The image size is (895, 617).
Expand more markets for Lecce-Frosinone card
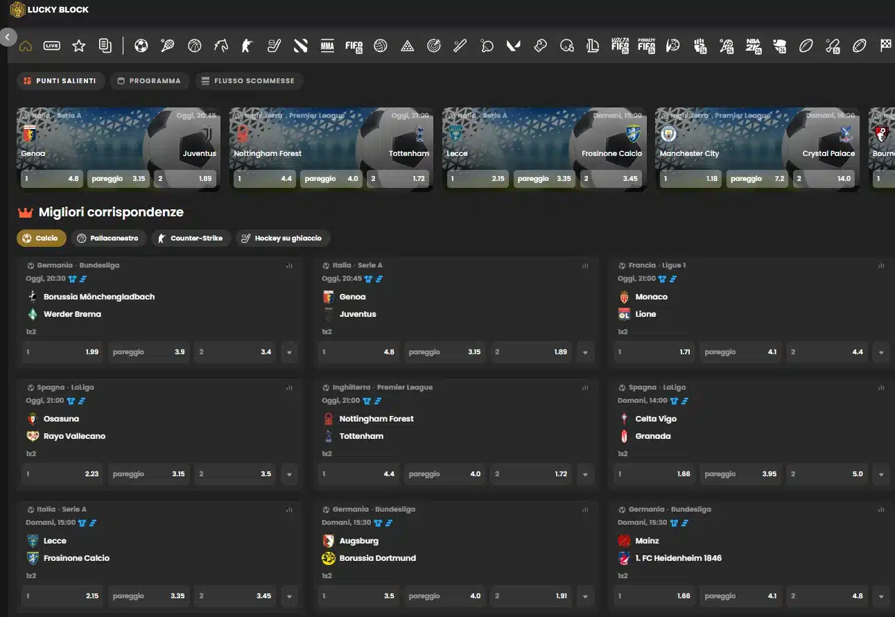pos(289,596)
